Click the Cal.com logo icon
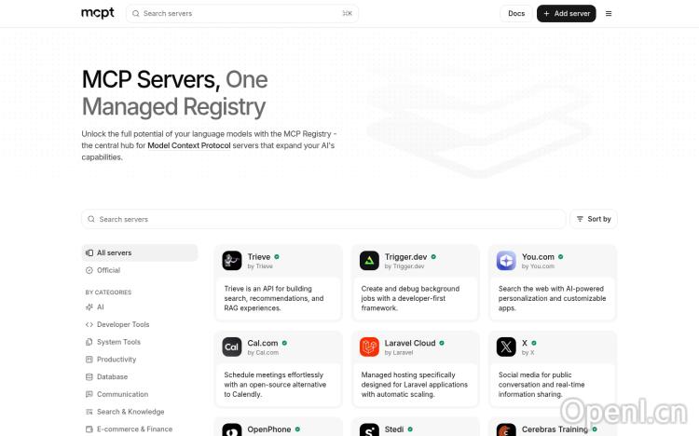This screenshot has height=436, width=699. coord(232,347)
